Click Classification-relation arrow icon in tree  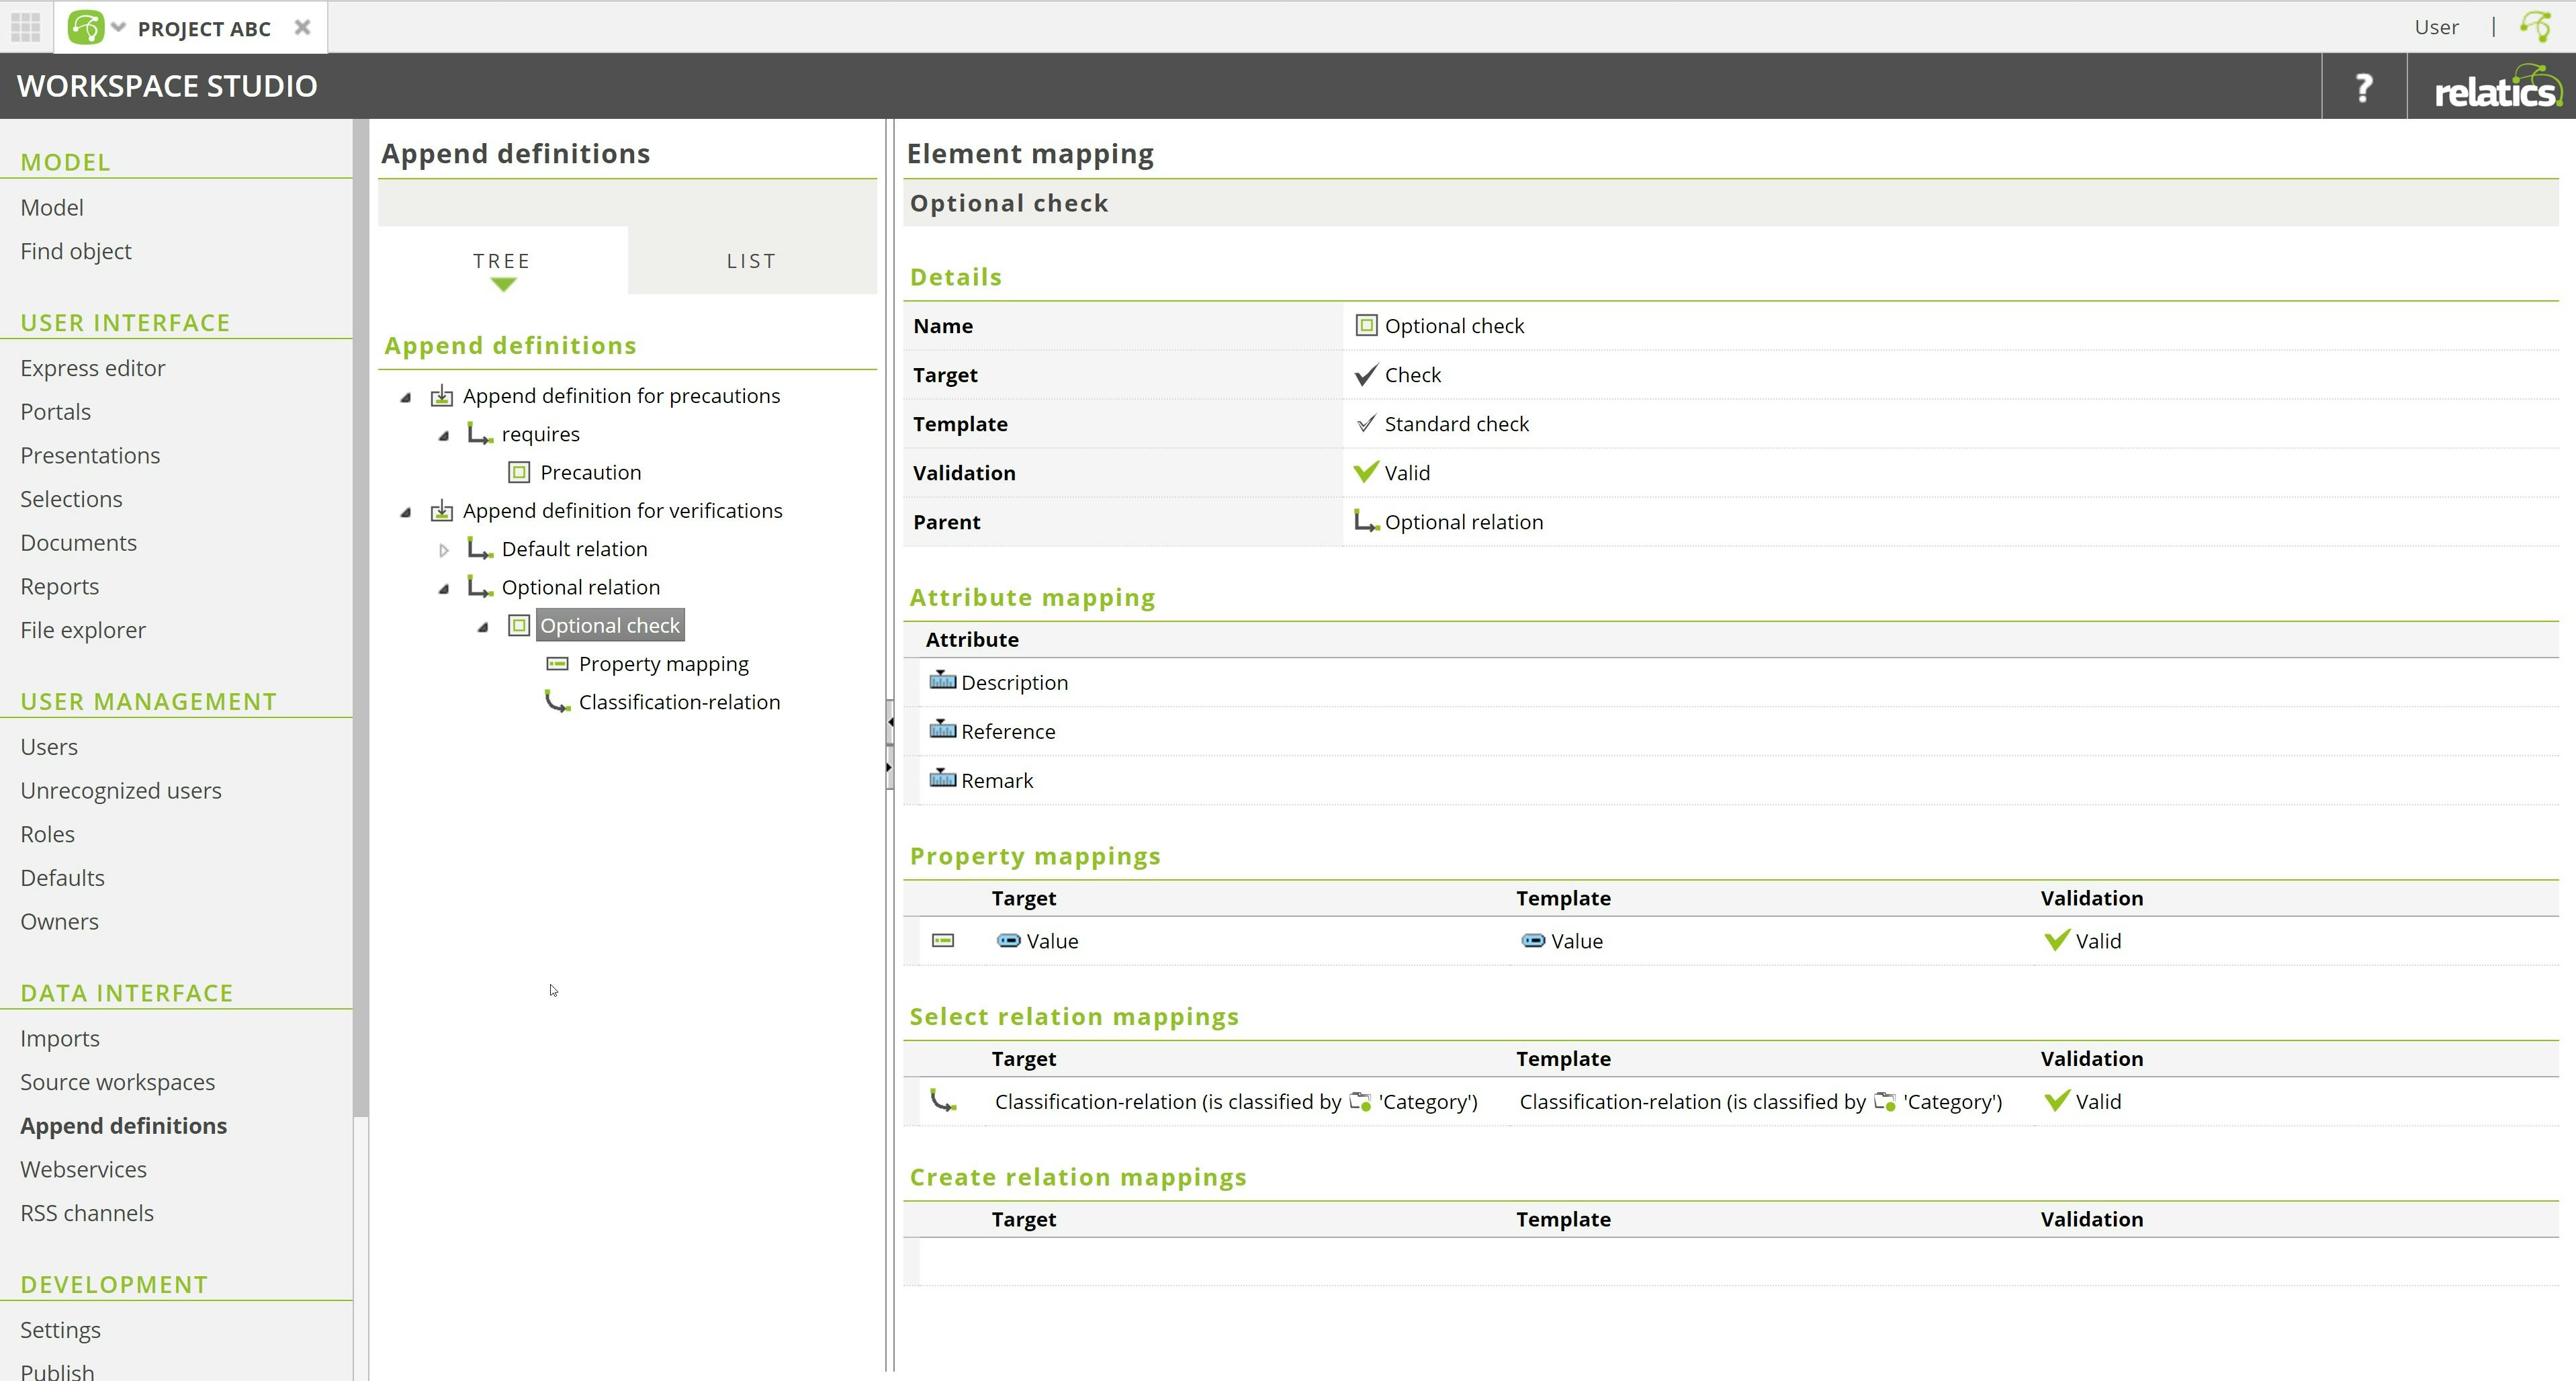click(x=557, y=702)
